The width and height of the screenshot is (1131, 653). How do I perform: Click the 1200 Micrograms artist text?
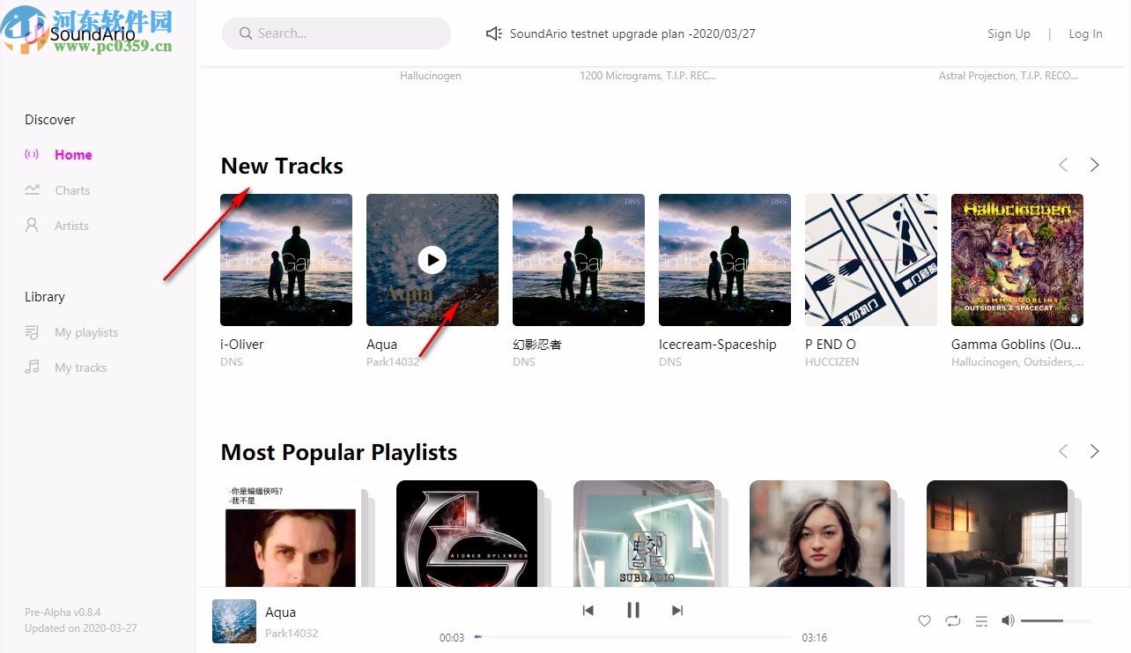click(x=647, y=76)
